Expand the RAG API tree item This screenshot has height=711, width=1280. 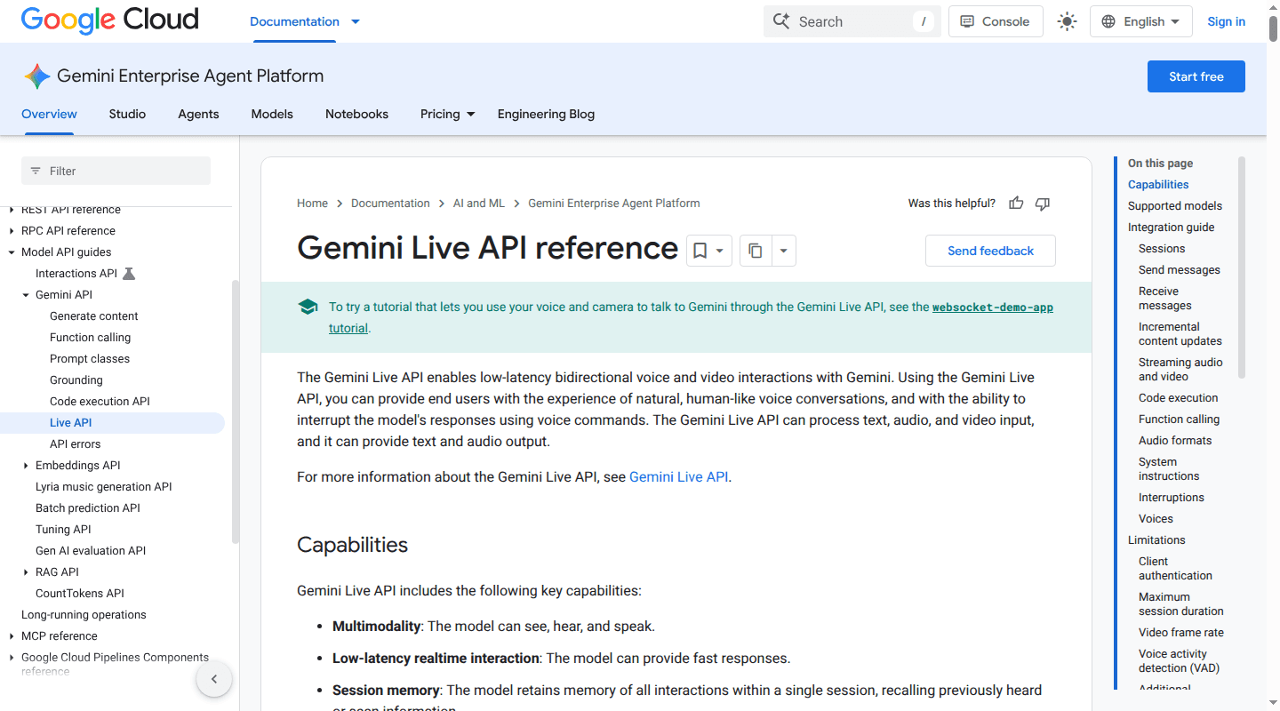26,572
